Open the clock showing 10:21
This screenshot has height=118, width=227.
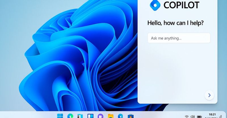pyautogui.click(x=212, y=115)
